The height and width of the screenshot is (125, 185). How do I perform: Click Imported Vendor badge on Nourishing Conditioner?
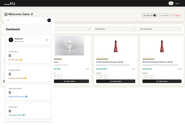coord(148,59)
